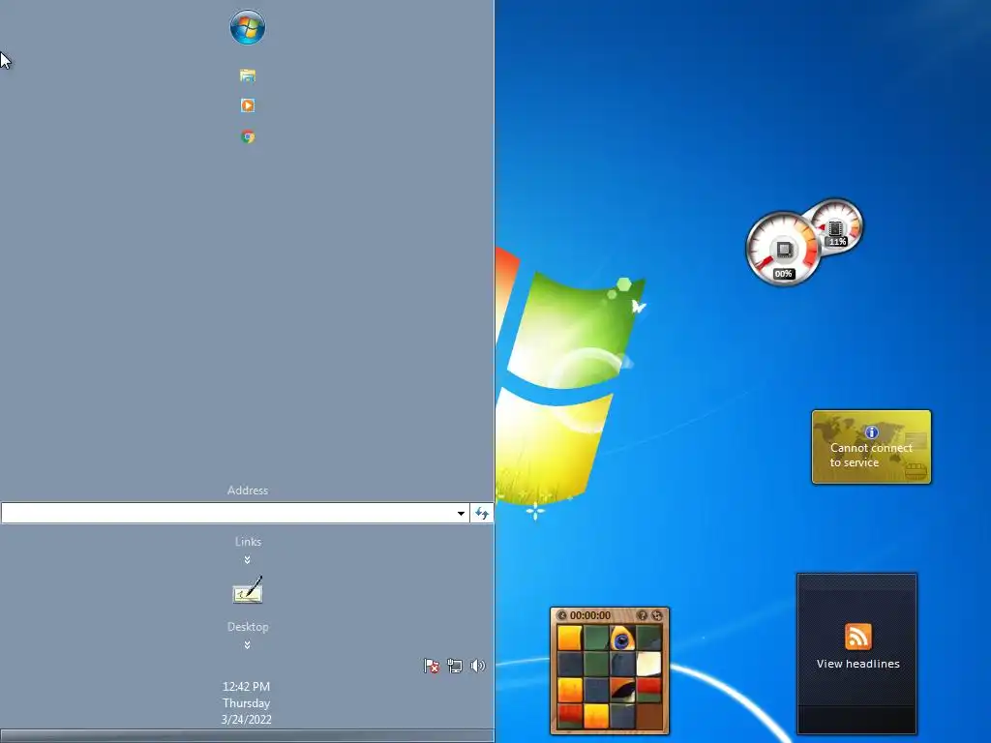Move the black beak puzzle tile
Viewport: 991px width, 743px height.
coord(622,690)
